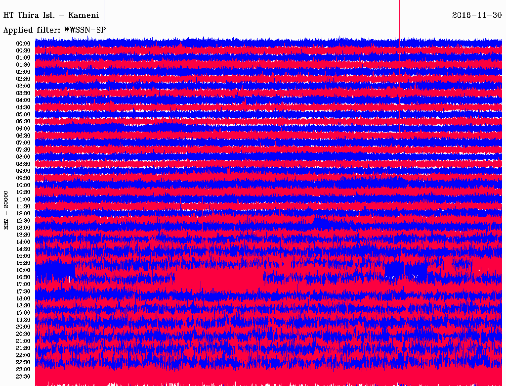Viewport: 506px width, 386px height.
Task: Click the 23:00 time label
Action: point(23,369)
